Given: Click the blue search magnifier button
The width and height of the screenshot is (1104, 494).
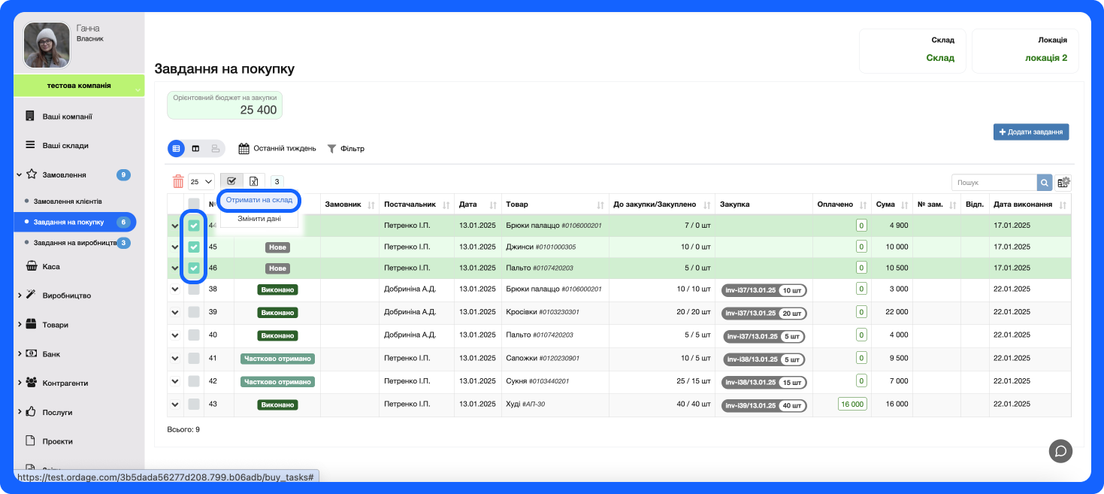Looking at the screenshot, I should (1045, 183).
